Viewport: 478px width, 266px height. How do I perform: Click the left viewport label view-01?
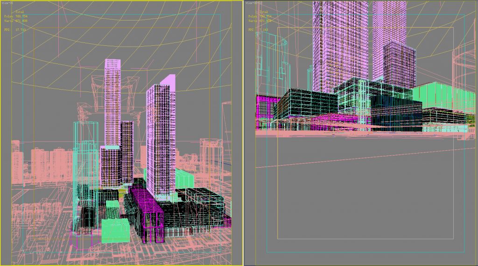point(7,2)
